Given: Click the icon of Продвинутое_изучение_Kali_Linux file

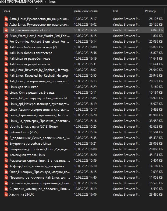Looking at the screenshot, I should pos(6,178).
